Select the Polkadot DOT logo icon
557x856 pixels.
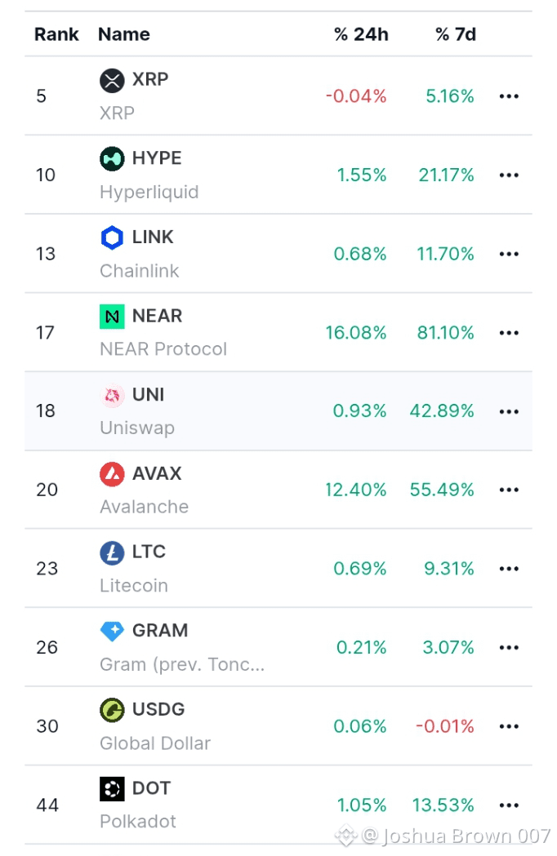point(112,789)
